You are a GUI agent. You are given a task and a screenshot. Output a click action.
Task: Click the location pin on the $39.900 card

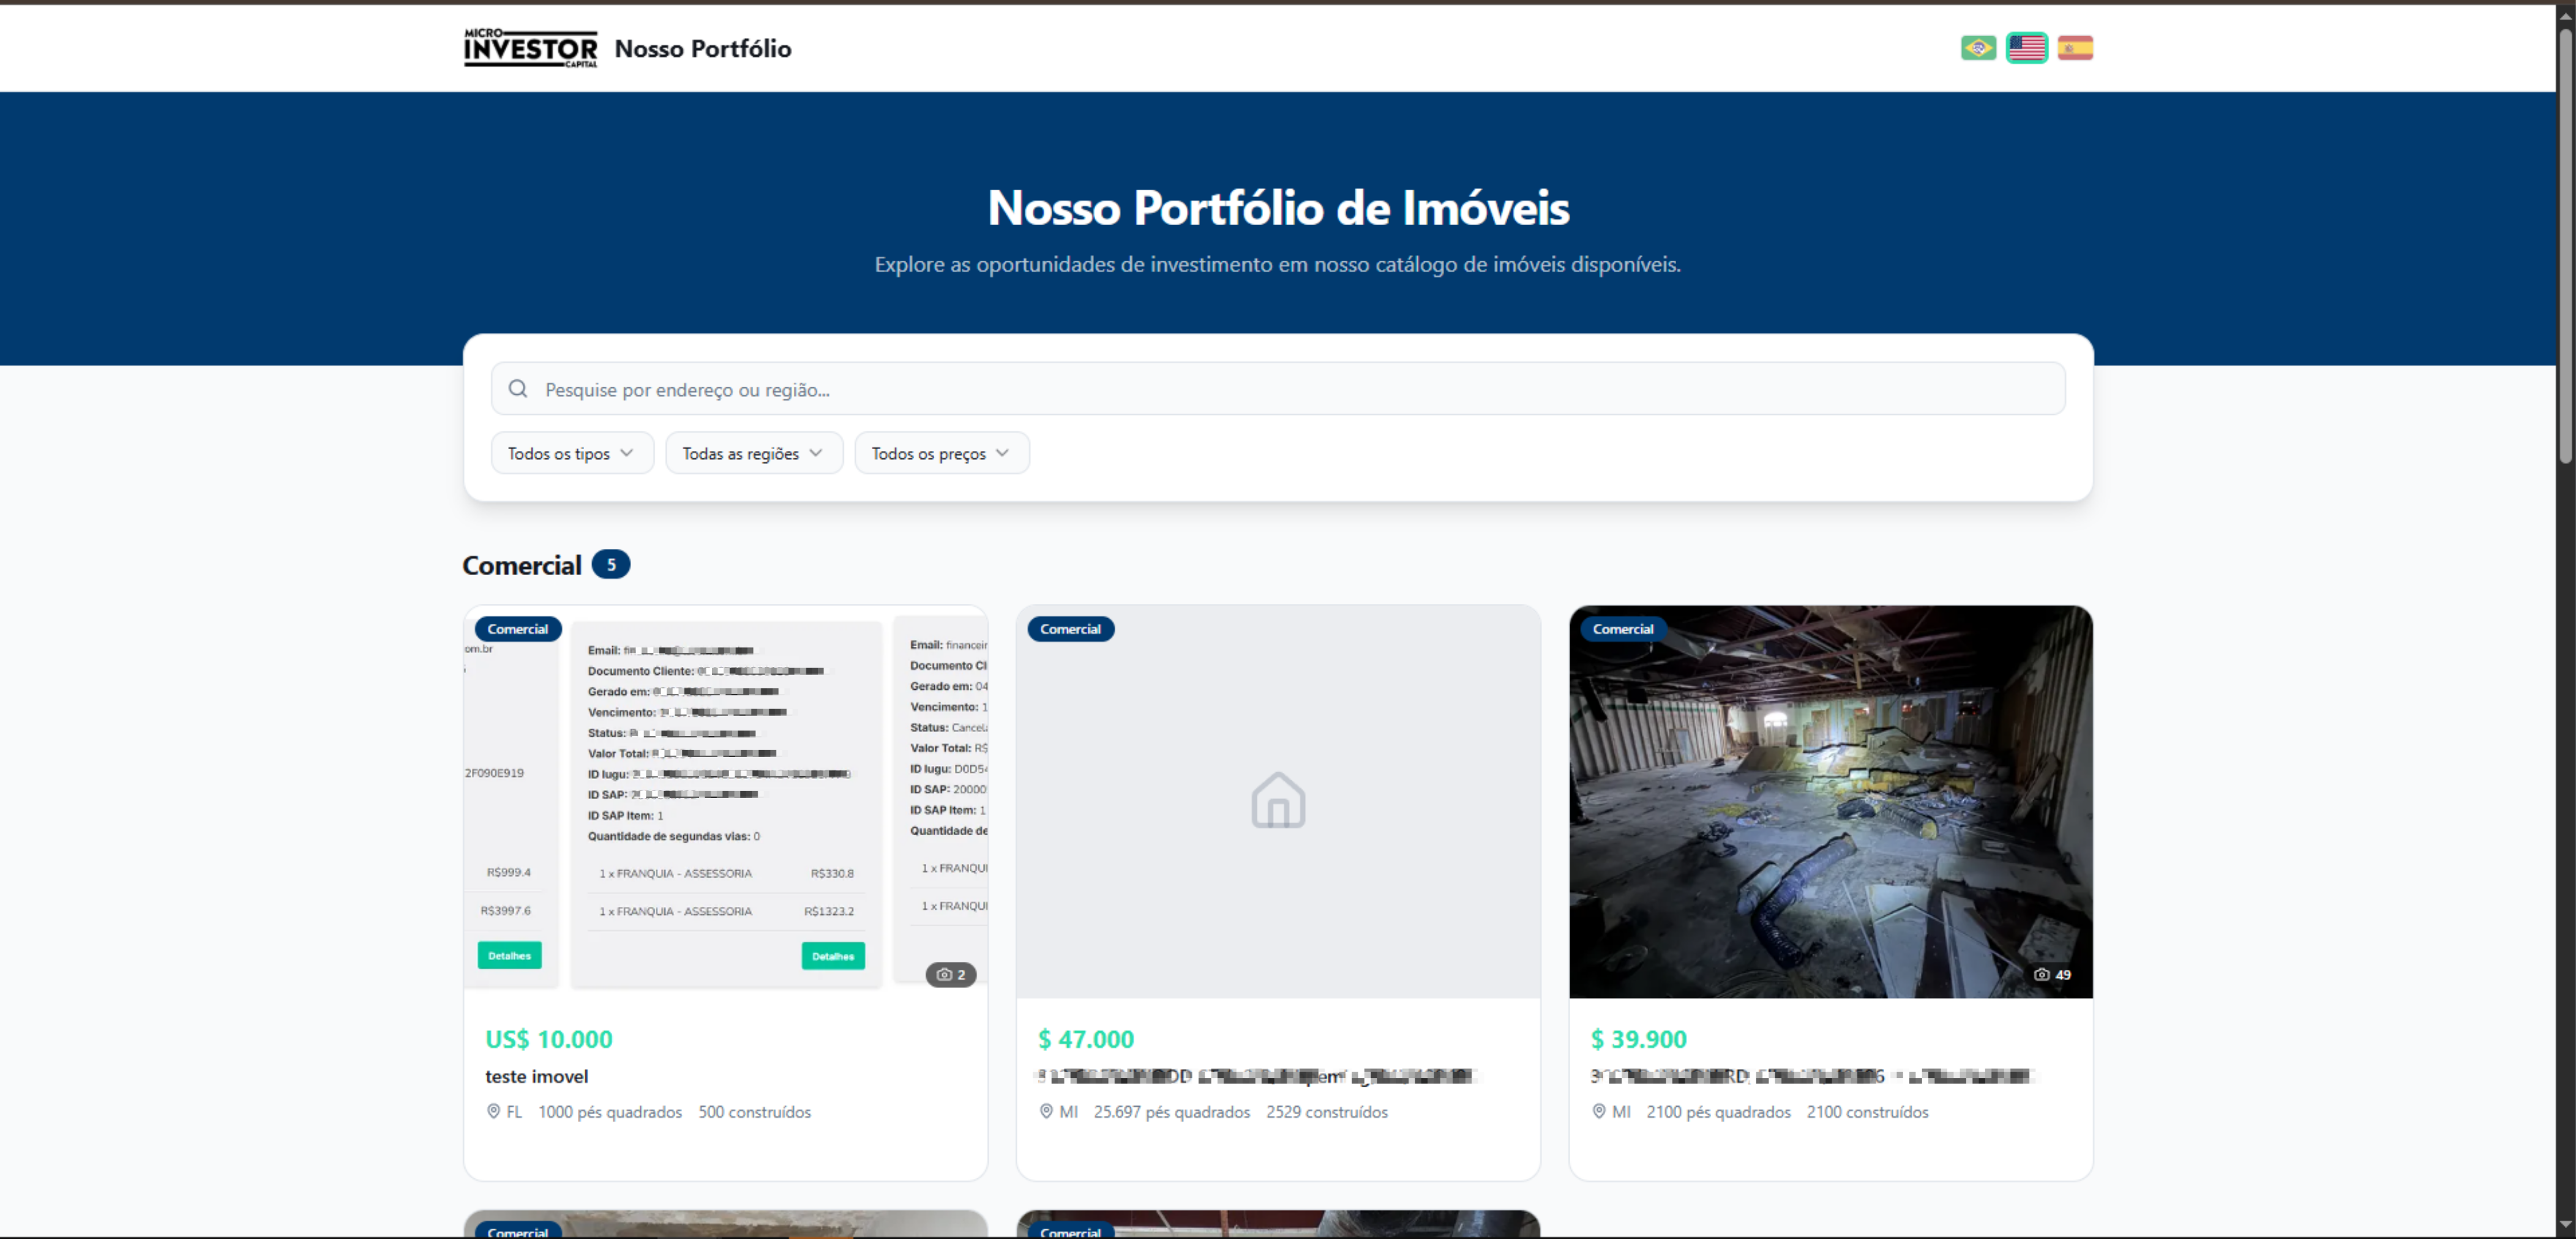click(1598, 1111)
